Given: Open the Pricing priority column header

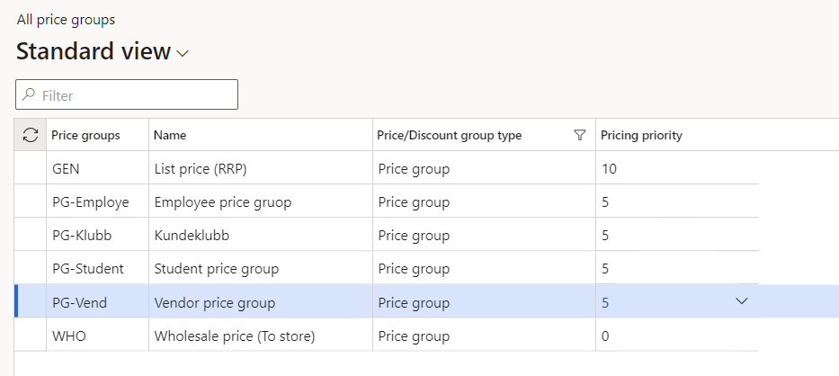Looking at the screenshot, I should [641, 135].
